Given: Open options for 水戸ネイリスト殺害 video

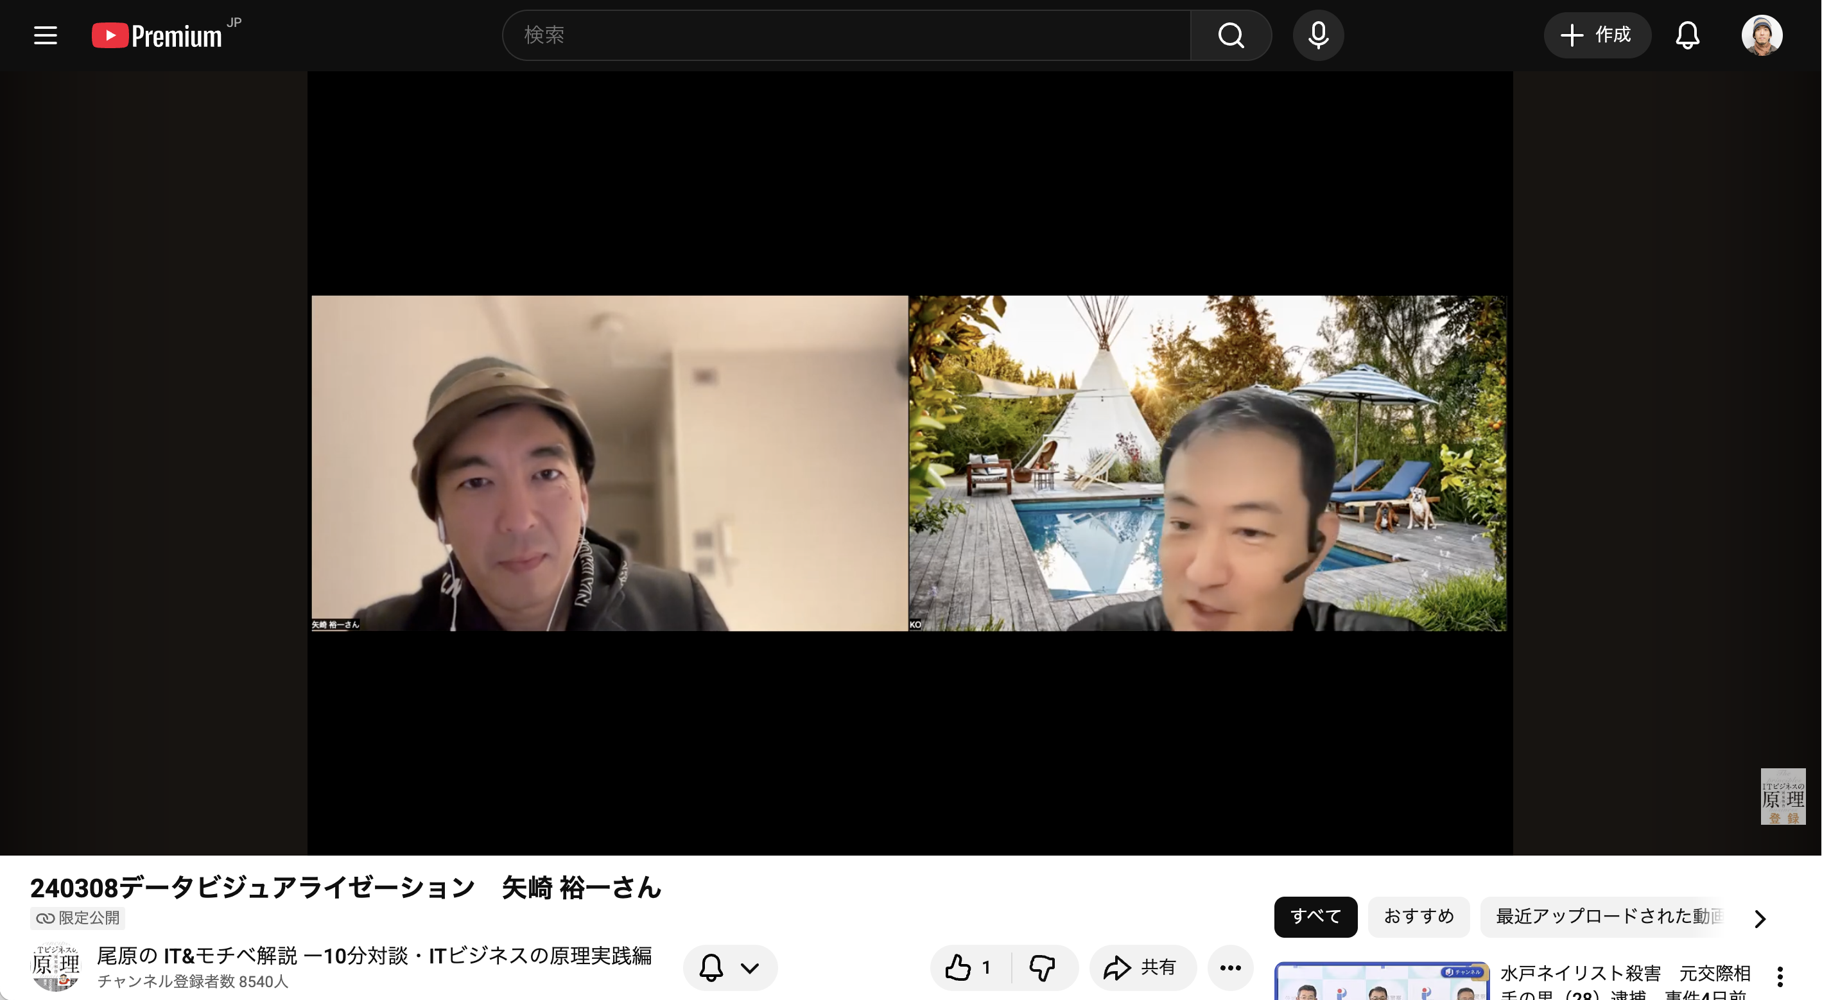Looking at the screenshot, I should click(1780, 977).
